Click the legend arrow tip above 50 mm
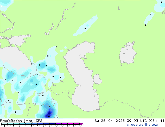This screenshot has width=165, height=127. point(82,124)
